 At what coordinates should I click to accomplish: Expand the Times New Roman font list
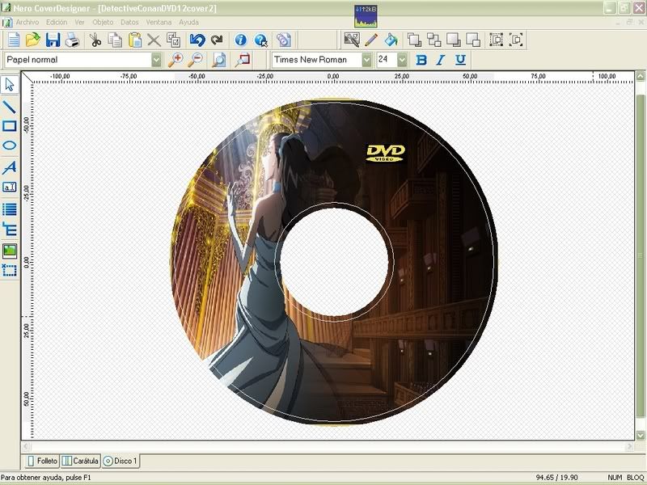[366, 60]
